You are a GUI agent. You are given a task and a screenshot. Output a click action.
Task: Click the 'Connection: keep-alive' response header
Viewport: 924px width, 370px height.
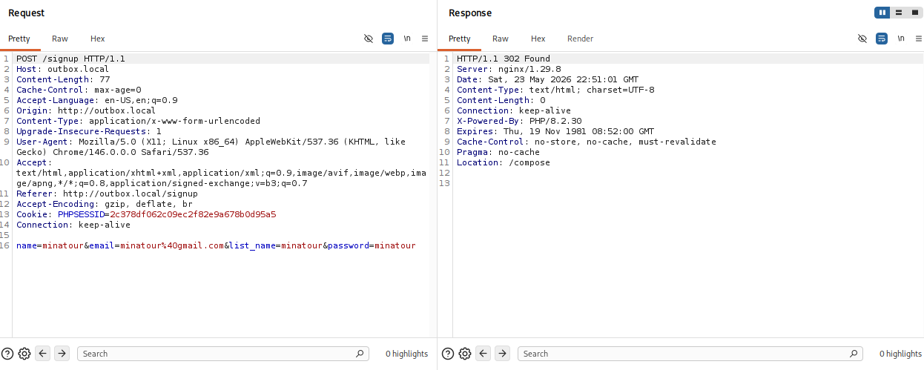(x=514, y=110)
